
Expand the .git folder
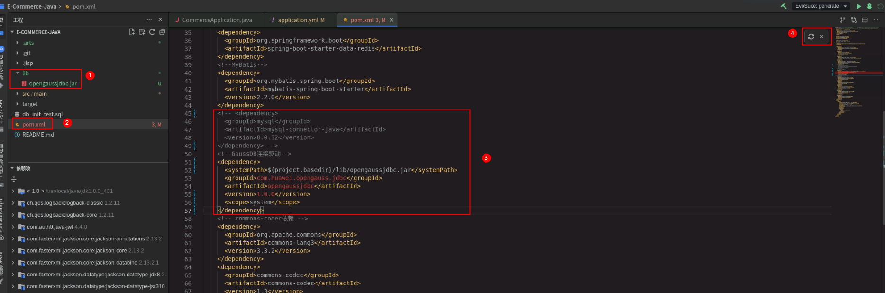click(18, 53)
